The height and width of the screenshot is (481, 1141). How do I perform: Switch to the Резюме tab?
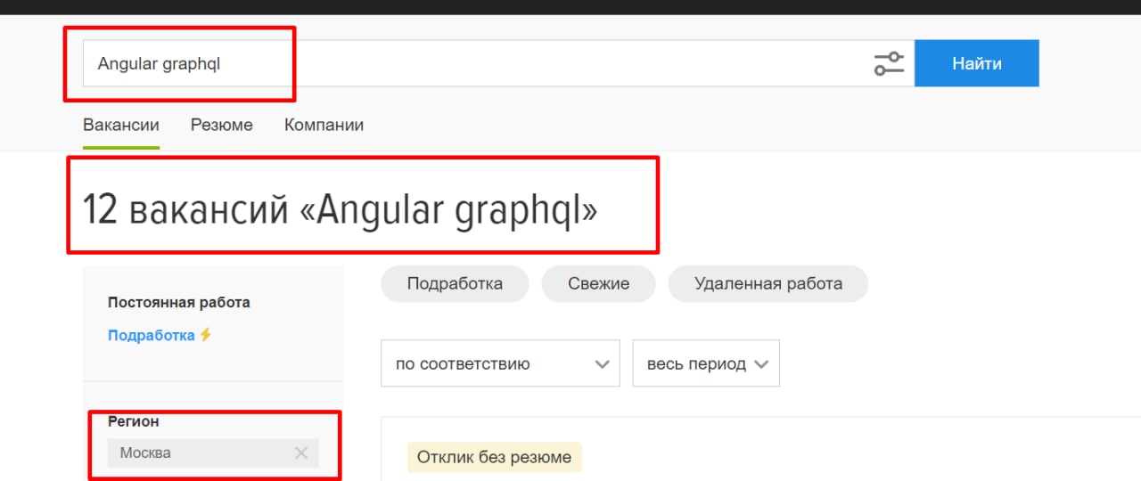click(222, 125)
